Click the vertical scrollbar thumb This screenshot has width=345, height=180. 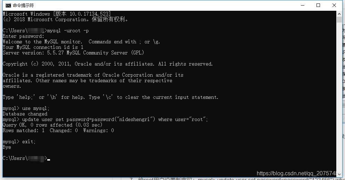339,19
